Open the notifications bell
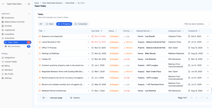The image size is (212, 108). point(29,4)
